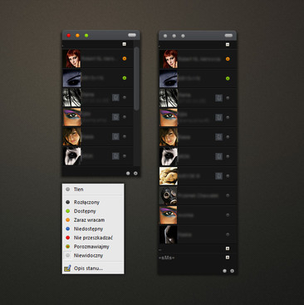Click the Tlen entry in the status menu
This screenshot has width=304, height=305.
click(x=93, y=189)
